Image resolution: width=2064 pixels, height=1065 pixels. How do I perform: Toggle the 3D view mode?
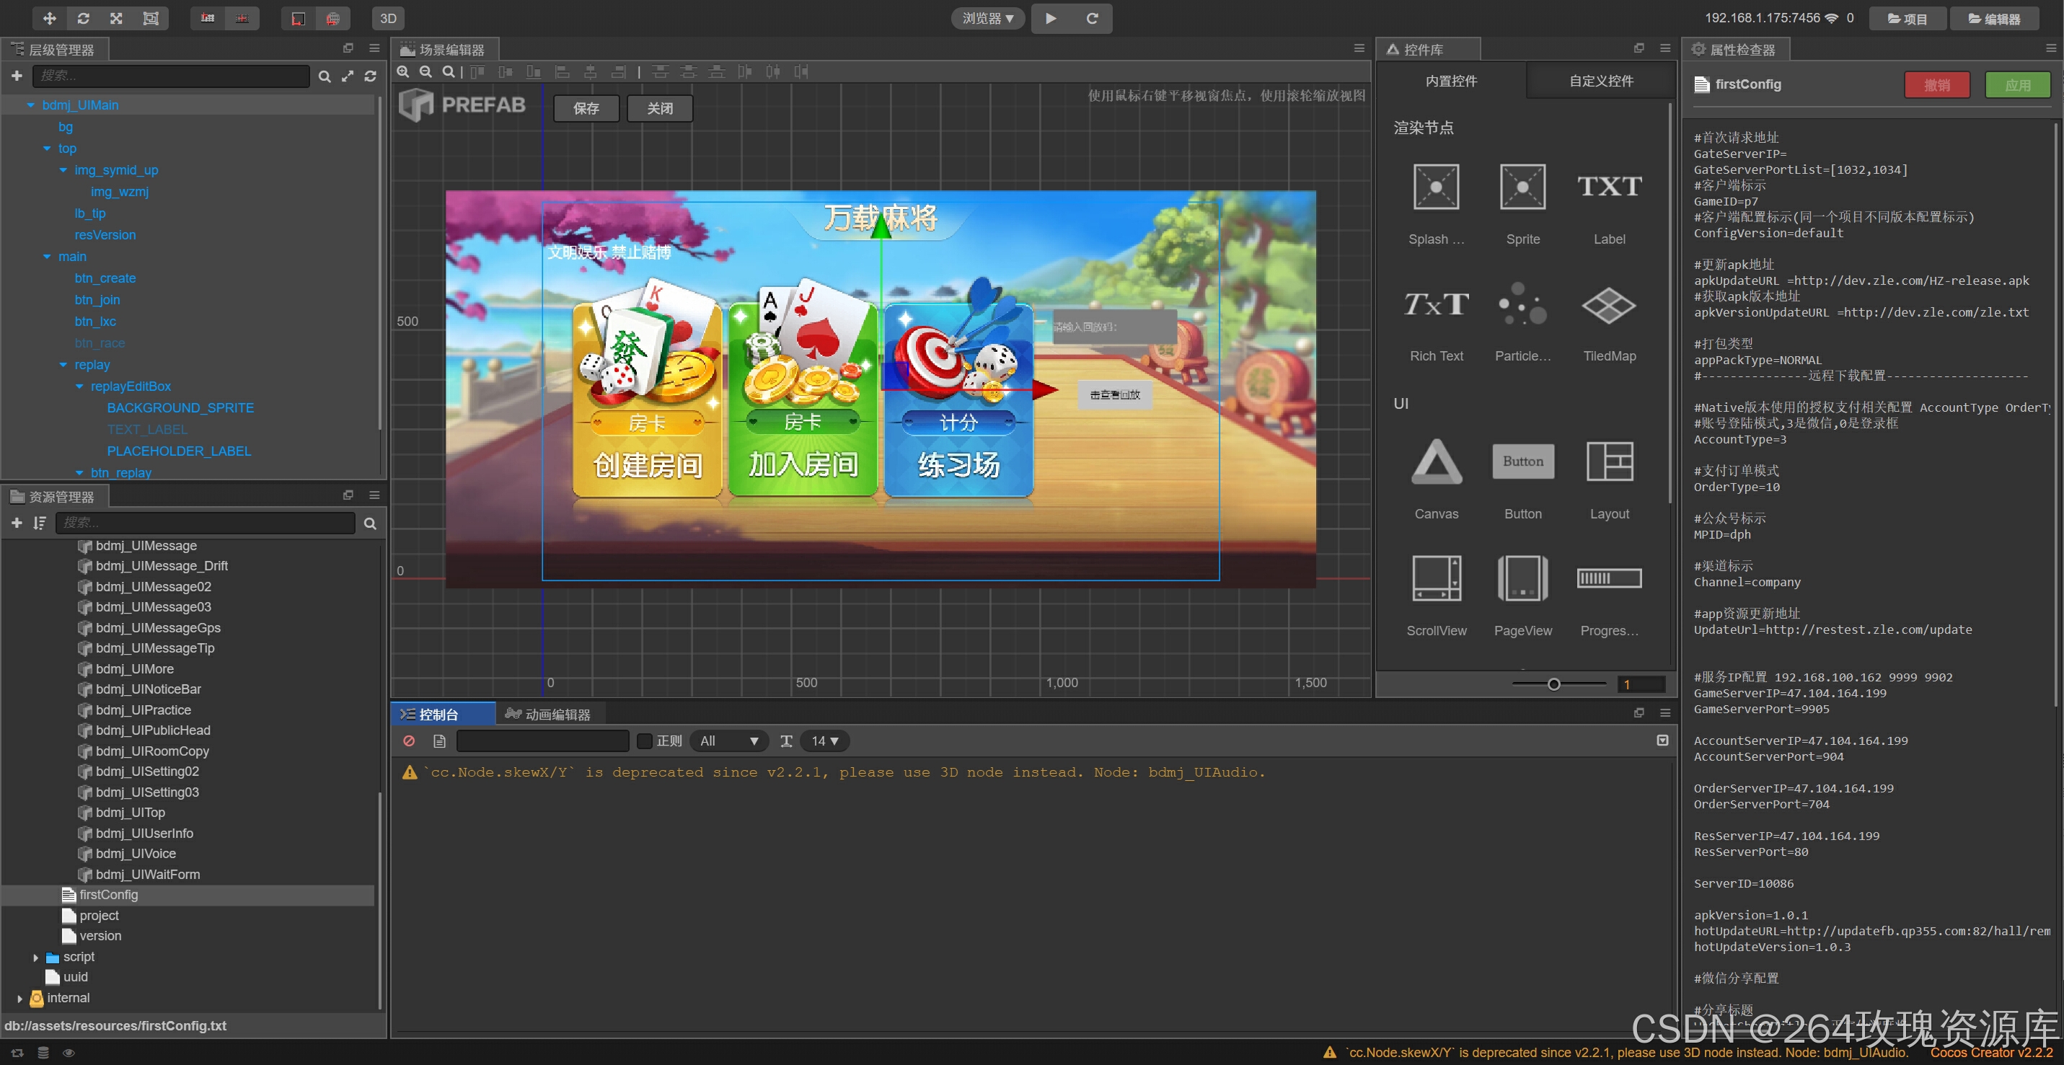(388, 19)
